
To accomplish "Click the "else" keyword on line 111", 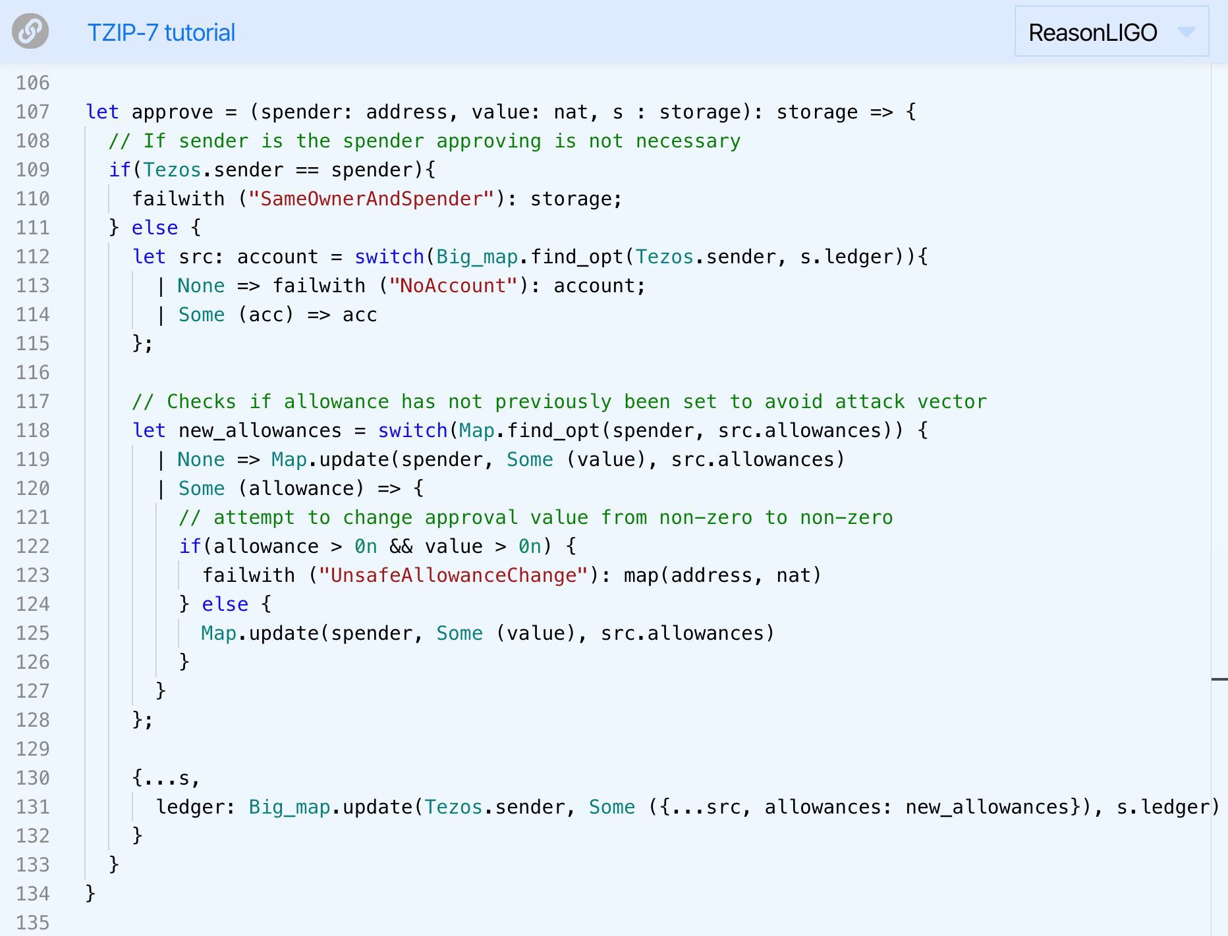I will (155, 228).
